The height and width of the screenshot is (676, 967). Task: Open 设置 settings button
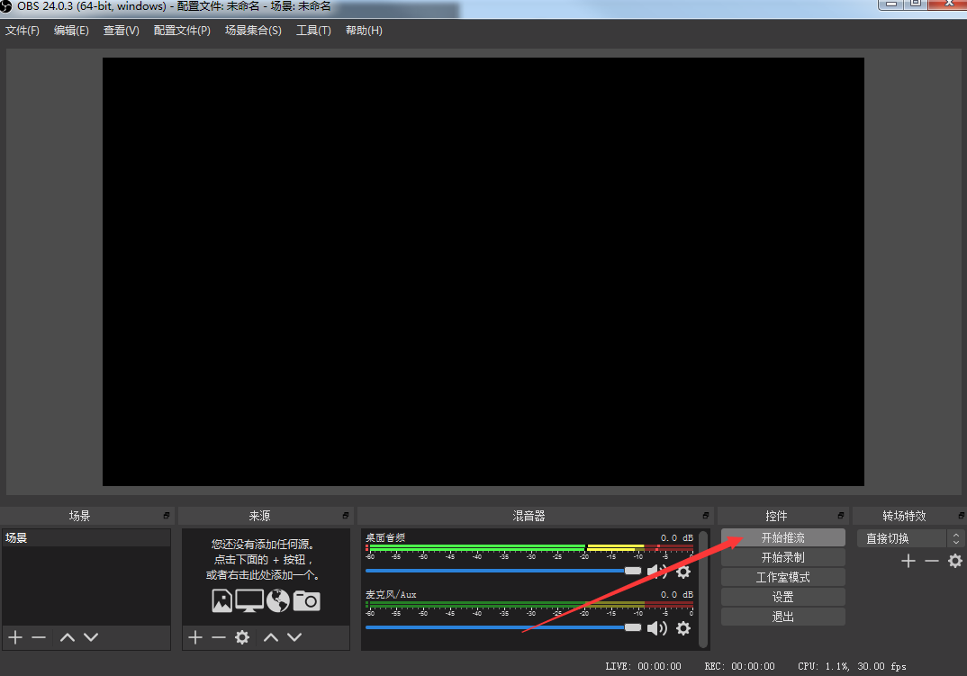pos(783,597)
